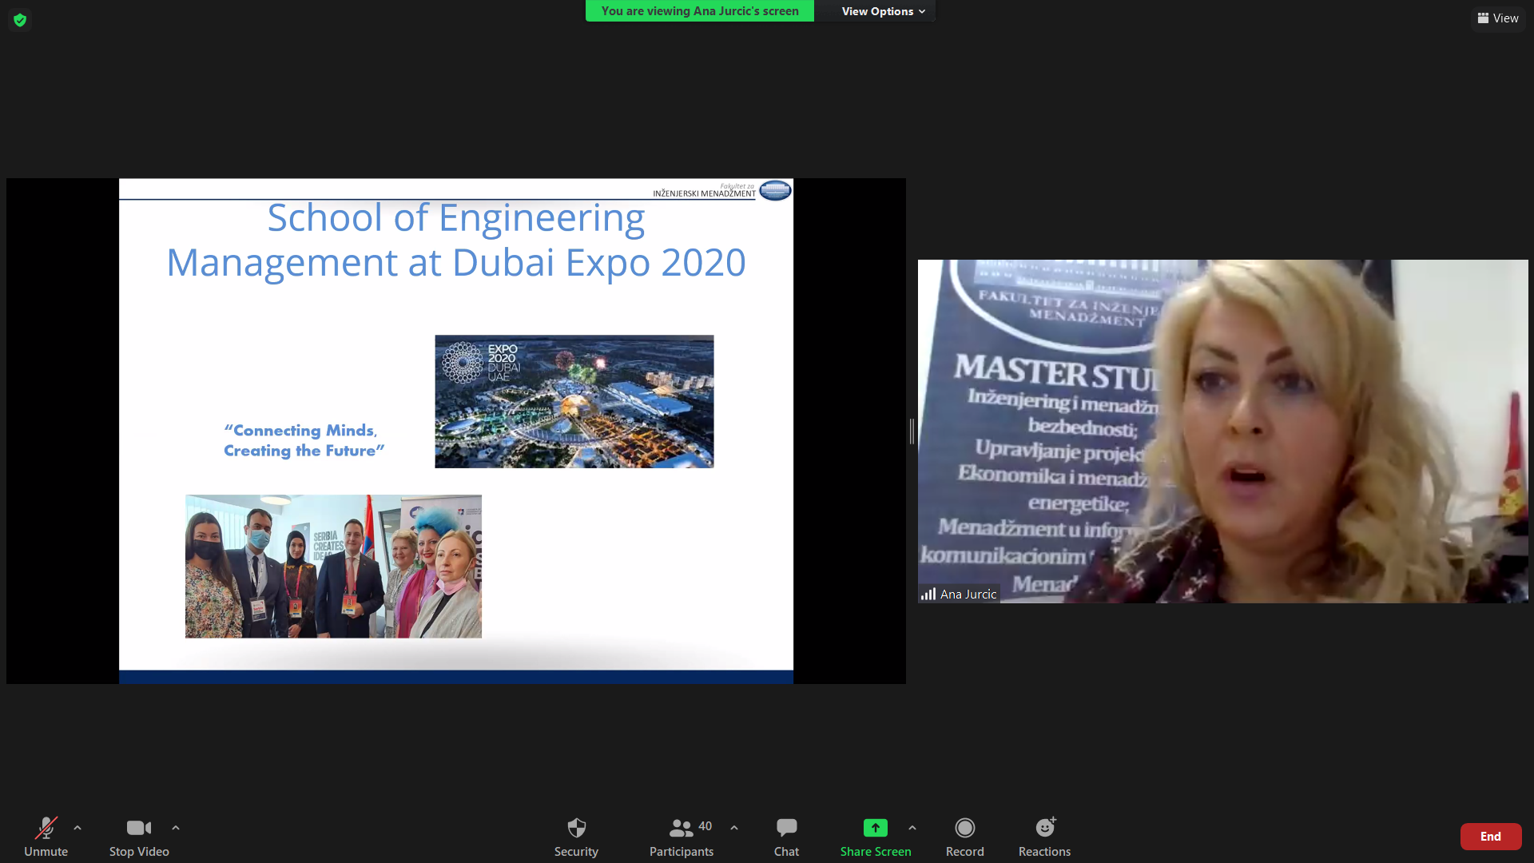Stop Video camera toggle
1534x863 pixels.
(139, 836)
